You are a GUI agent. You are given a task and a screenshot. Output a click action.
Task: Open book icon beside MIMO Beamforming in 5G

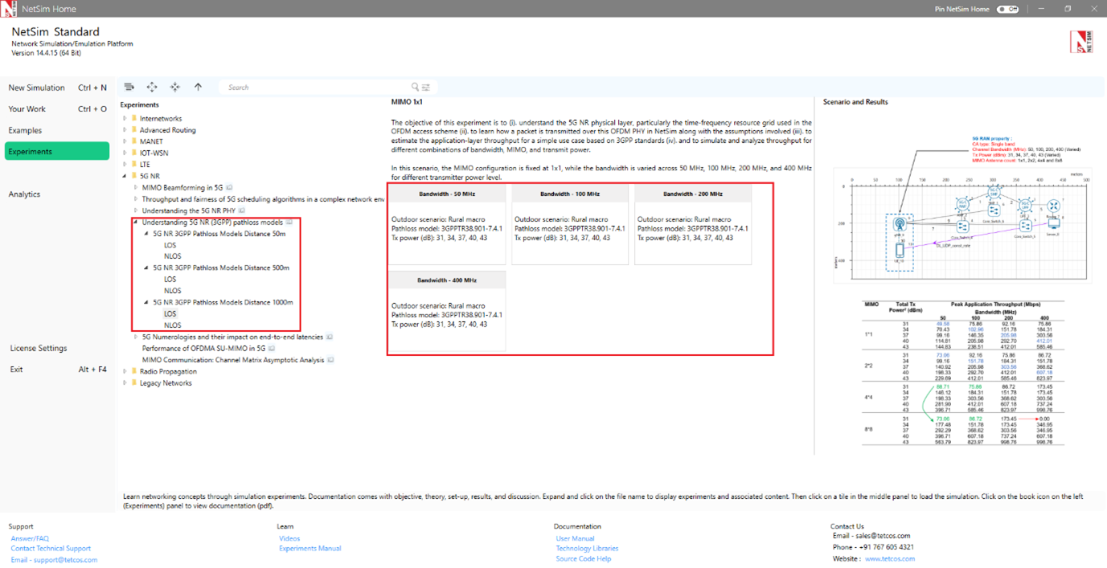click(x=229, y=187)
